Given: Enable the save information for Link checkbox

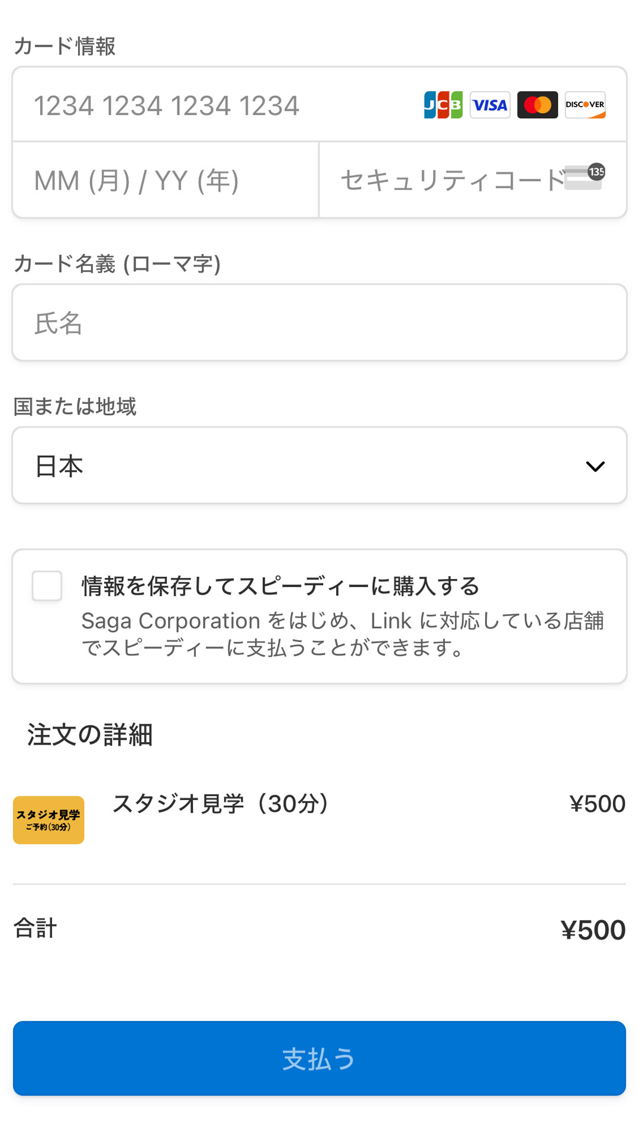Looking at the screenshot, I should (47, 586).
